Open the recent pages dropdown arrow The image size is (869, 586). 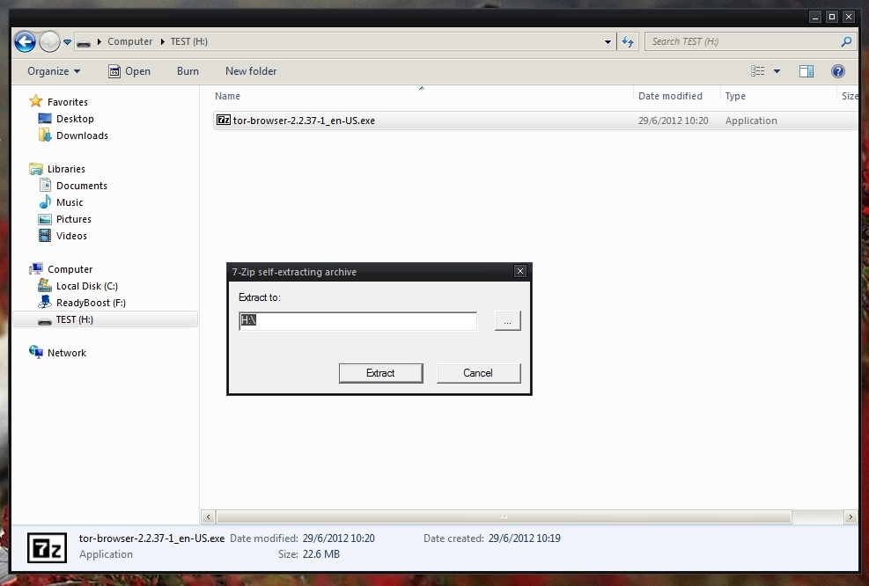pos(67,42)
